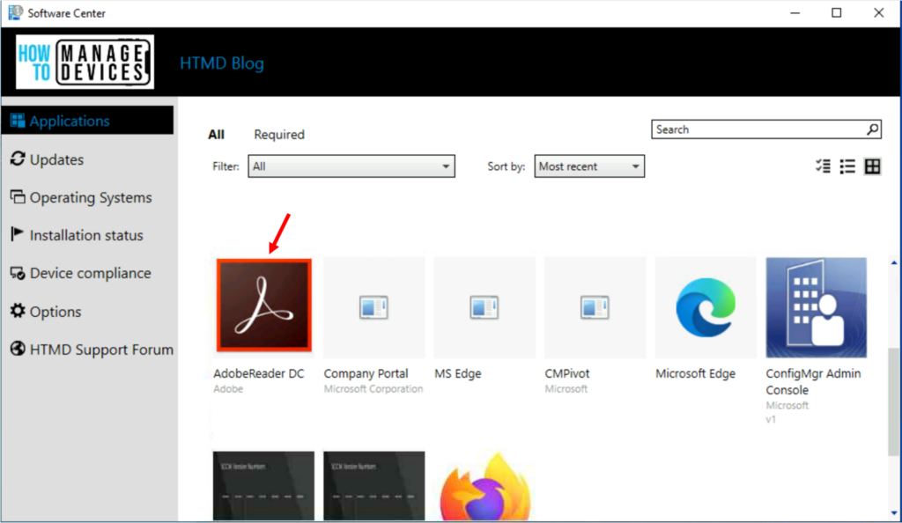Click the scrollbar down arrow
902x523 pixels.
894,512
